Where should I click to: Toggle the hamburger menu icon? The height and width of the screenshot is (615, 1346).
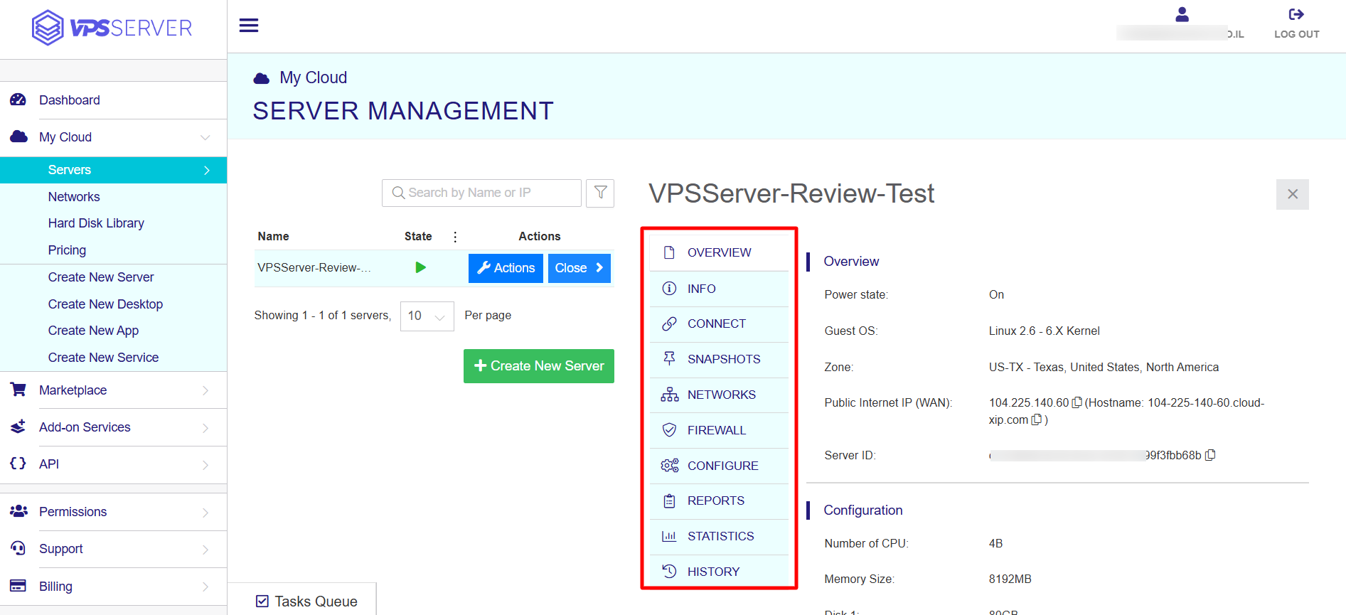click(x=249, y=26)
